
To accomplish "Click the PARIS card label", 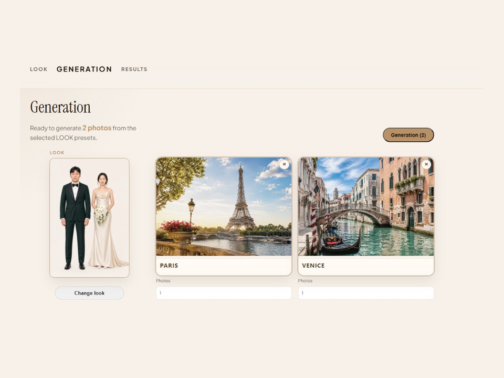I will click(x=169, y=266).
